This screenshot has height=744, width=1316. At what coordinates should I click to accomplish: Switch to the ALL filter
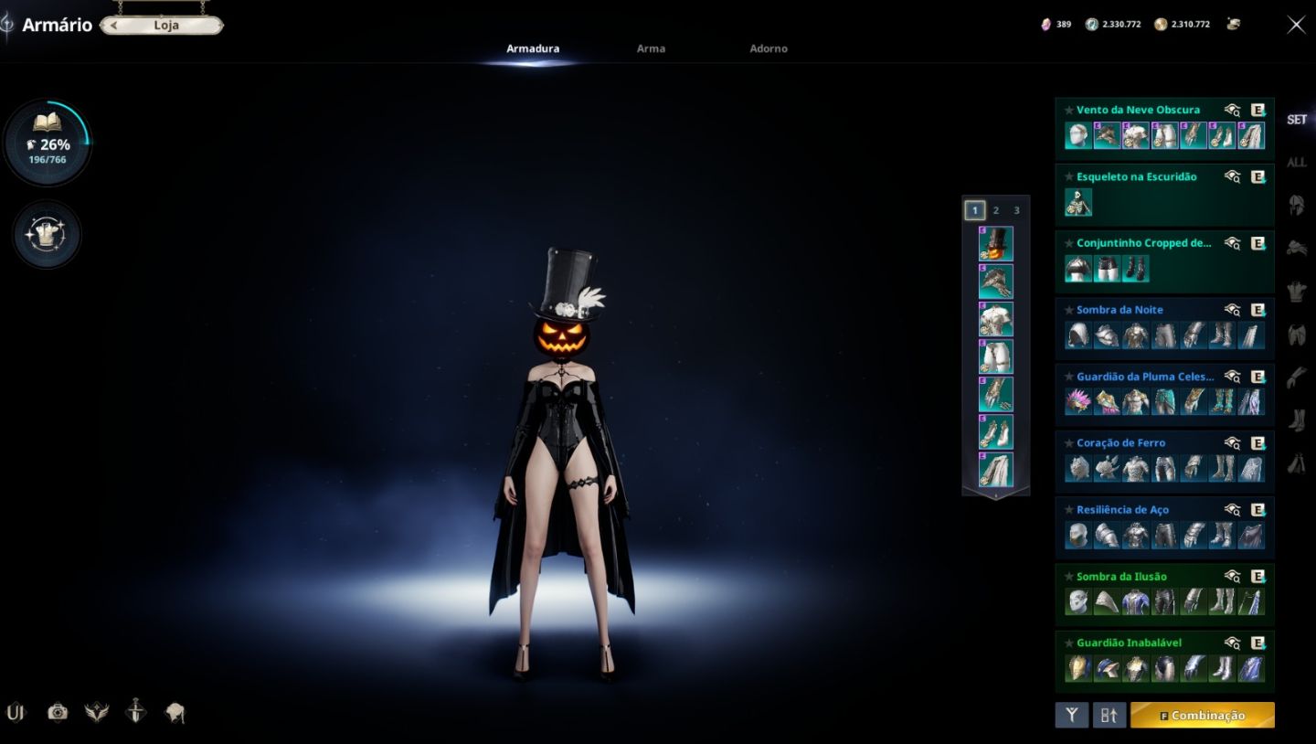[x=1297, y=163]
